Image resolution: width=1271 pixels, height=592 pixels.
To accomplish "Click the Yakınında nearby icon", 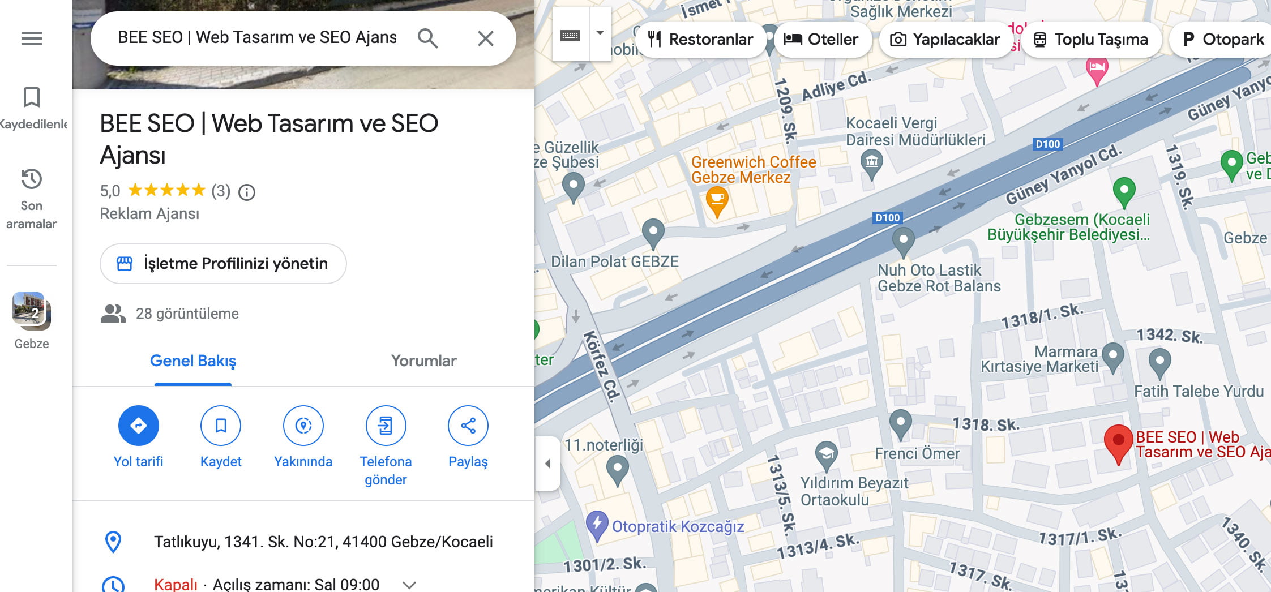I will pos(303,426).
